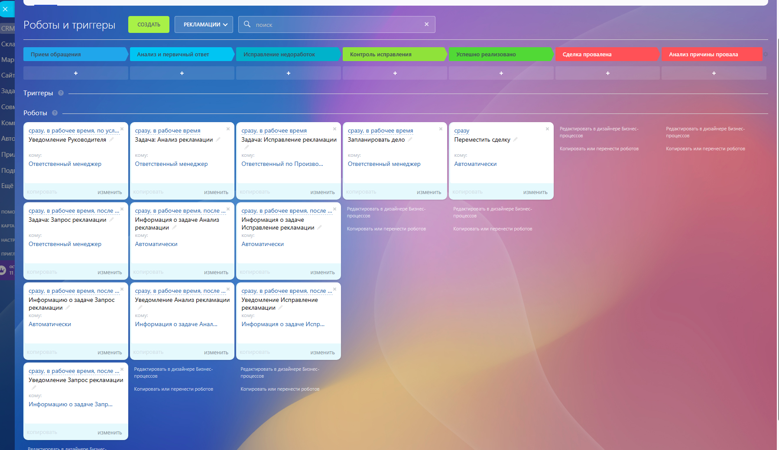This screenshot has width=779, height=450.
Task: Open the help icon next to Роботы
Action: [x=55, y=113]
